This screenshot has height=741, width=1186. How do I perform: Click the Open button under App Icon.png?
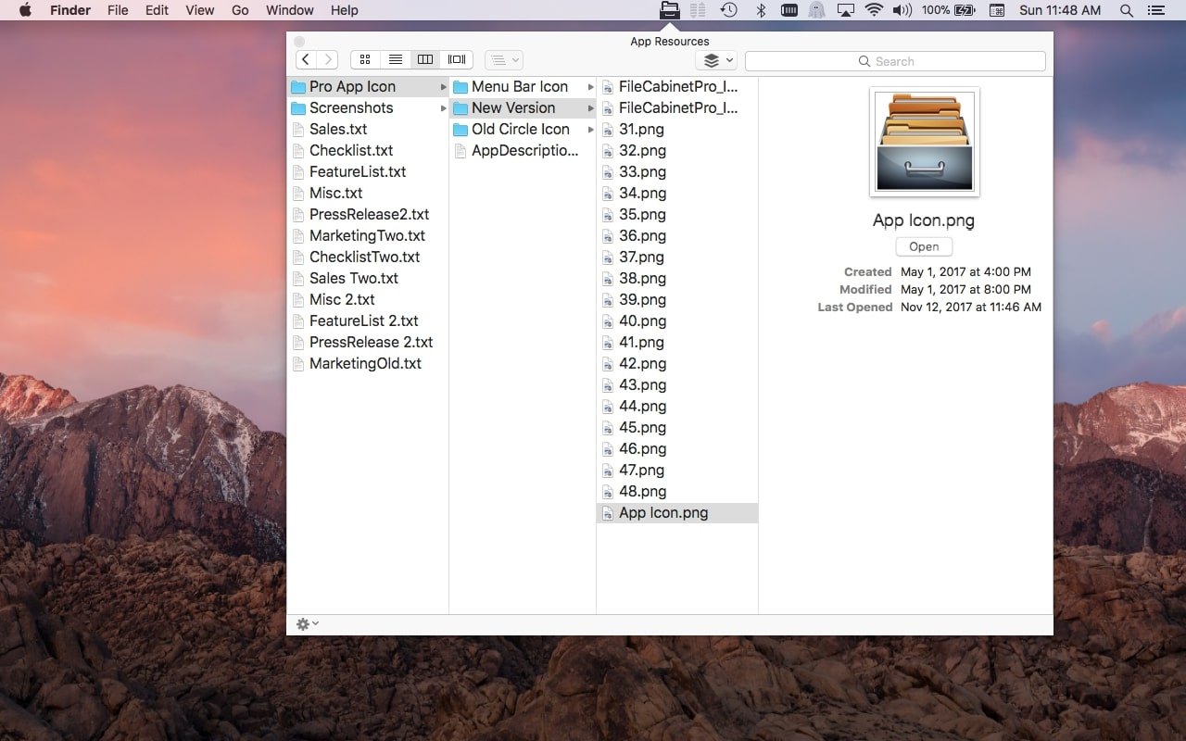(x=923, y=246)
